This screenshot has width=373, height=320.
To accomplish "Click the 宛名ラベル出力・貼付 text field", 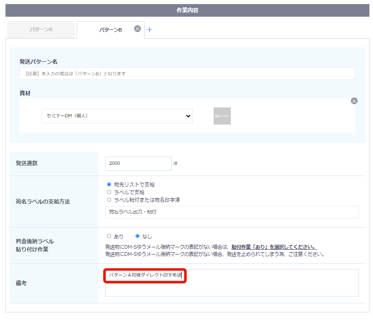I will pos(232,212).
